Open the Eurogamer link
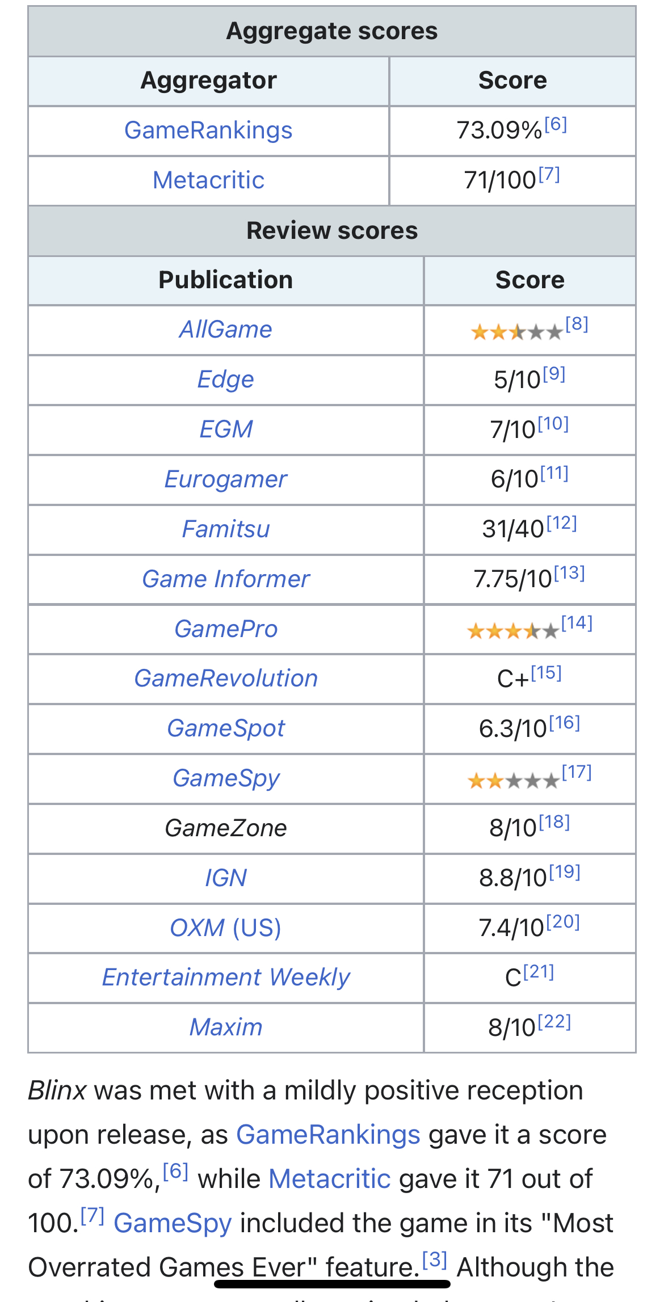The height and width of the screenshot is (1302, 664). tap(226, 479)
